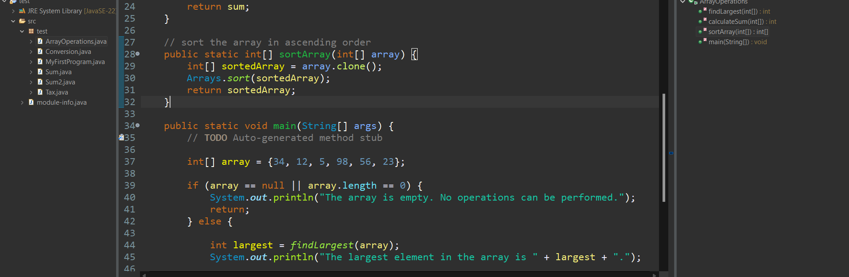The height and width of the screenshot is (277, 849).
Task: Click ArrayOperations.java file icon
Action: click(40, 41)
